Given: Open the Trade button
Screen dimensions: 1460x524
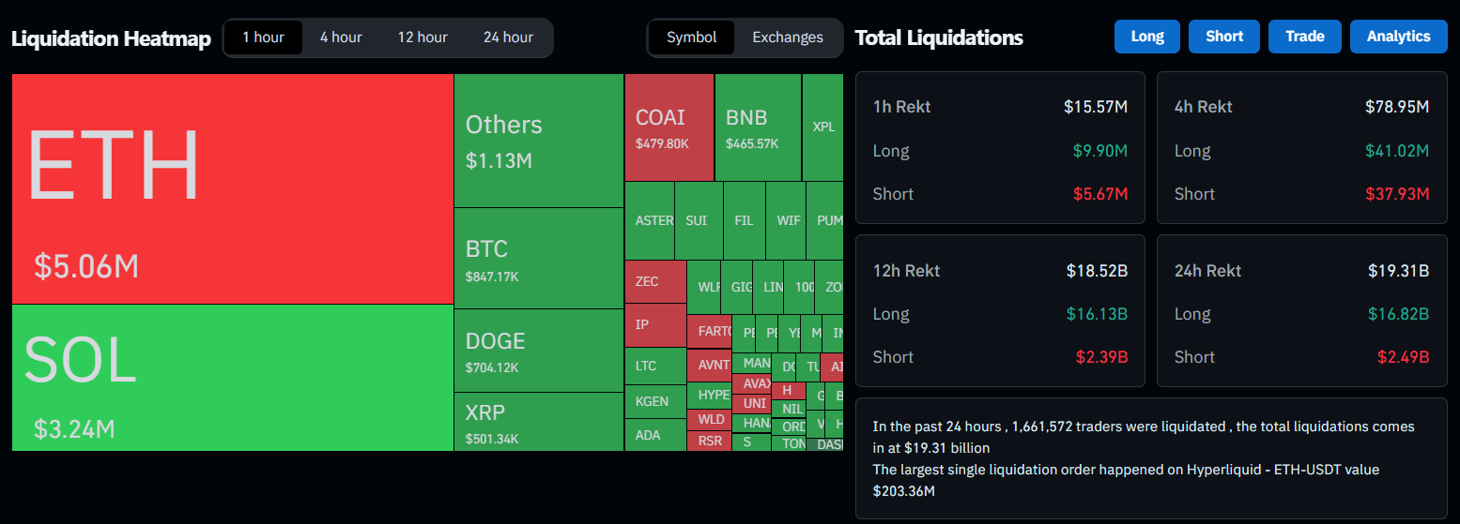Looking at the screenshot, I should pyautogui.click(x=1304, y=37).
